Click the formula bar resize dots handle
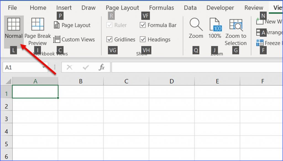 pos(55,67)
